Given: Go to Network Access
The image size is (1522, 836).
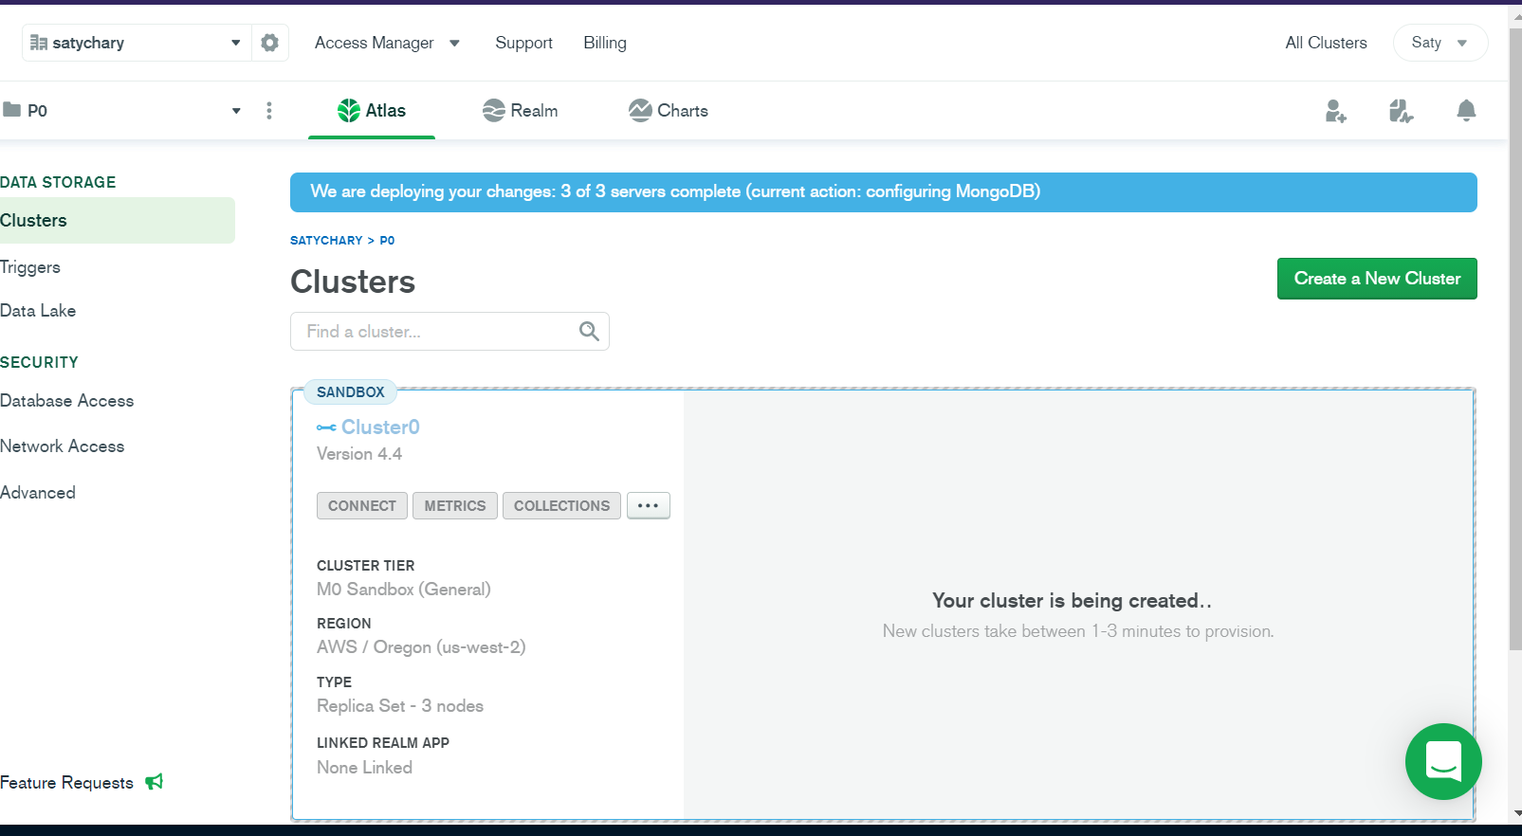Looking at the screenshot, I should (x=62, y=446).
